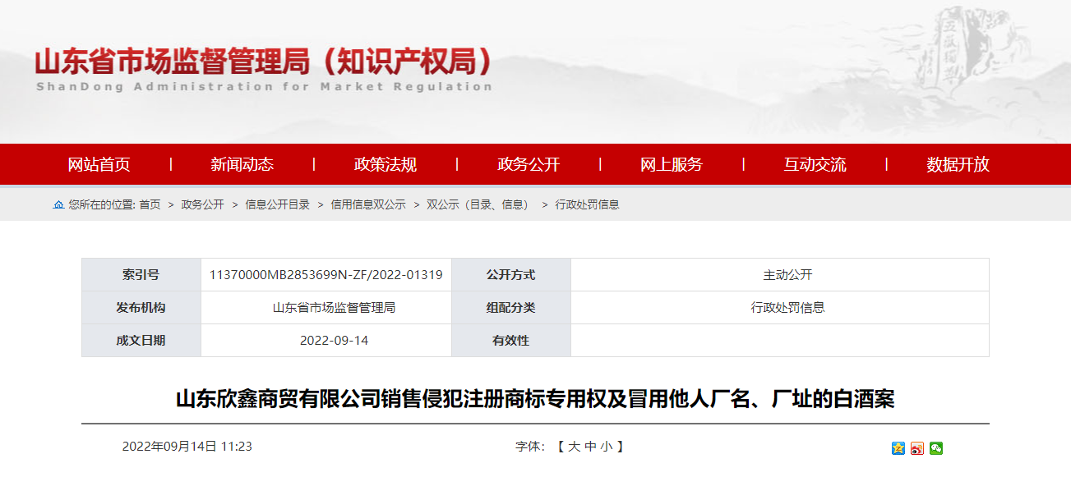
Task: Click the 主动公开 value cell
Action: (x=780, y=275)
